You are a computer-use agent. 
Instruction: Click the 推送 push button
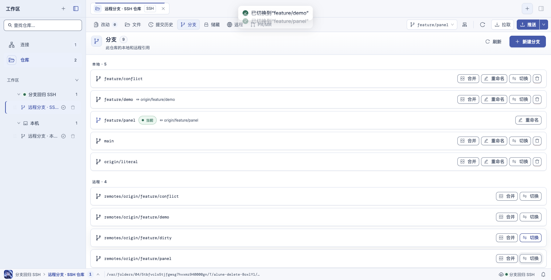528,25
